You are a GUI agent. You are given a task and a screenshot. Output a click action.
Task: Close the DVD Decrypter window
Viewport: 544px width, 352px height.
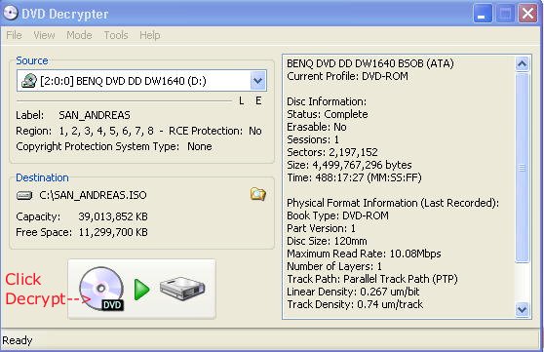527,14
